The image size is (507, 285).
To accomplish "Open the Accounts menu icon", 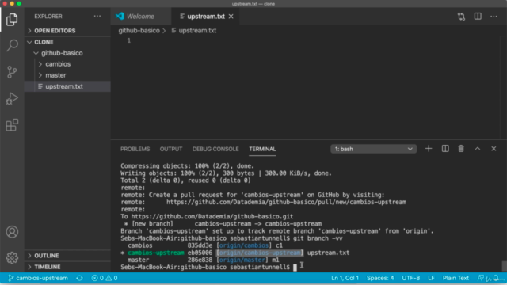I will (12, 232).
